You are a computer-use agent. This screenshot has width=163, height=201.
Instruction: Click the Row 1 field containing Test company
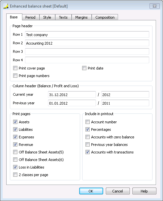coord(87,34)
